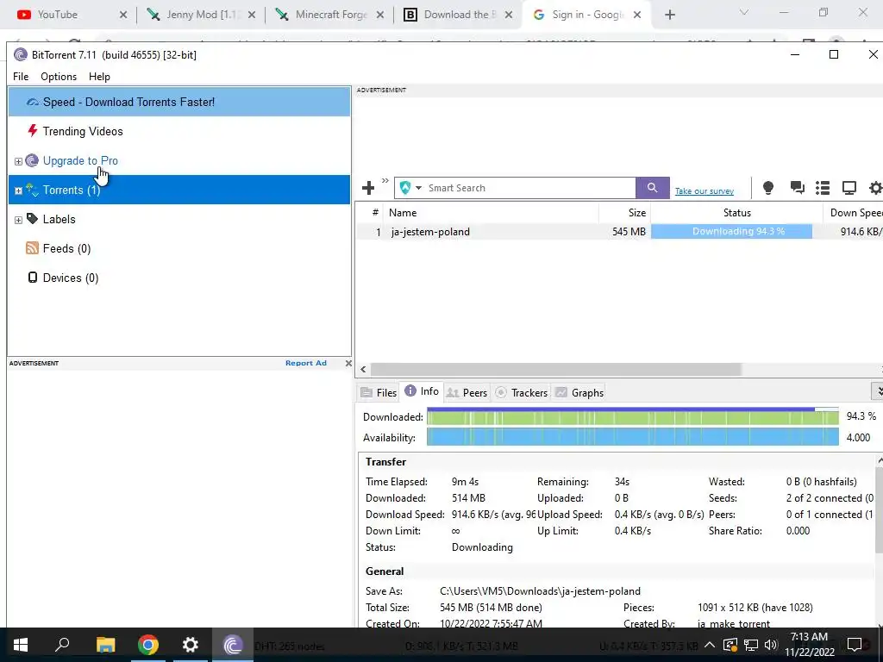Toggle the list view icon

(x=823, y=187)
